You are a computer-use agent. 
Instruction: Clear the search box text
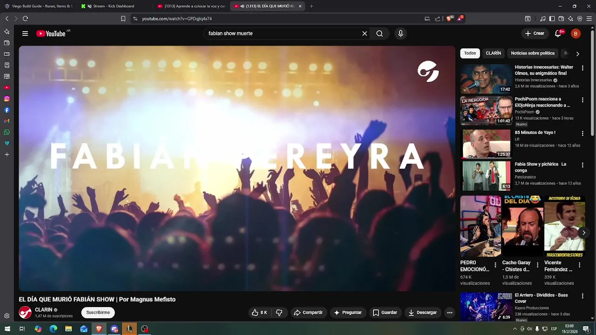pyautogui.click(x=365, y=33)
